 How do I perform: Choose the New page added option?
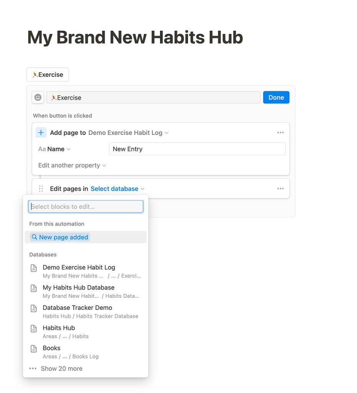click(63, 237)
